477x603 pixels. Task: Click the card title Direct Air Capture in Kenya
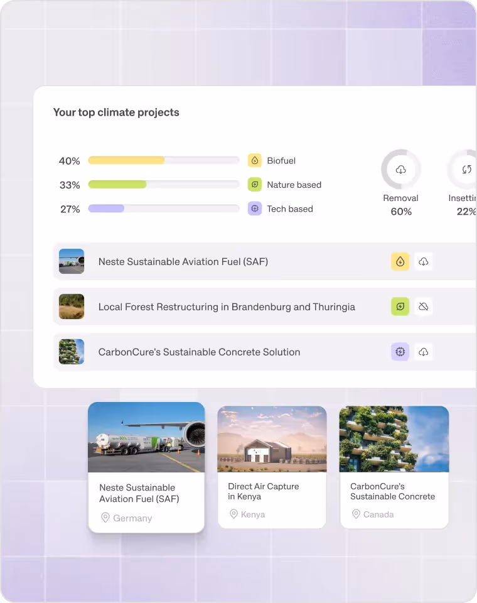point(264,491)
